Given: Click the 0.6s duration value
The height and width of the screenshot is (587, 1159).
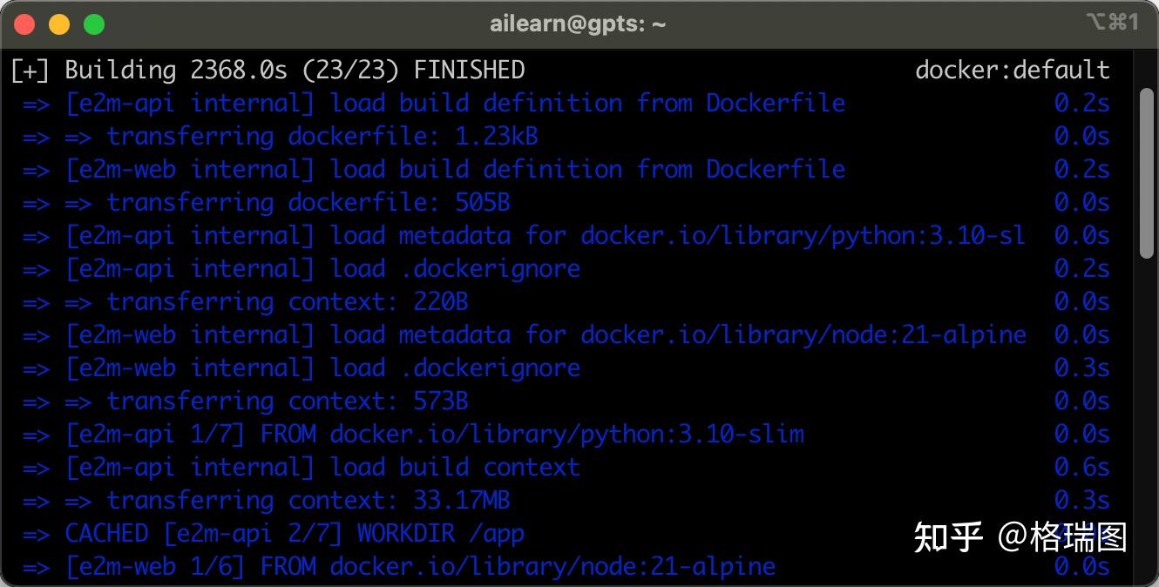Looking at the screenshot, I should pyautogui.click(x=1081, y=468).
